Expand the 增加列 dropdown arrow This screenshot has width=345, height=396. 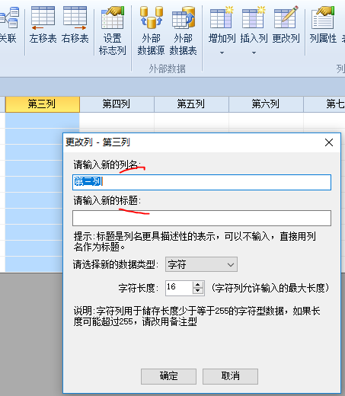tap(222, 53)
